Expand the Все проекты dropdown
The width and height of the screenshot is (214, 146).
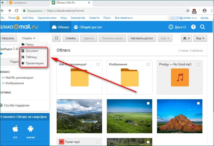(124, 18)
